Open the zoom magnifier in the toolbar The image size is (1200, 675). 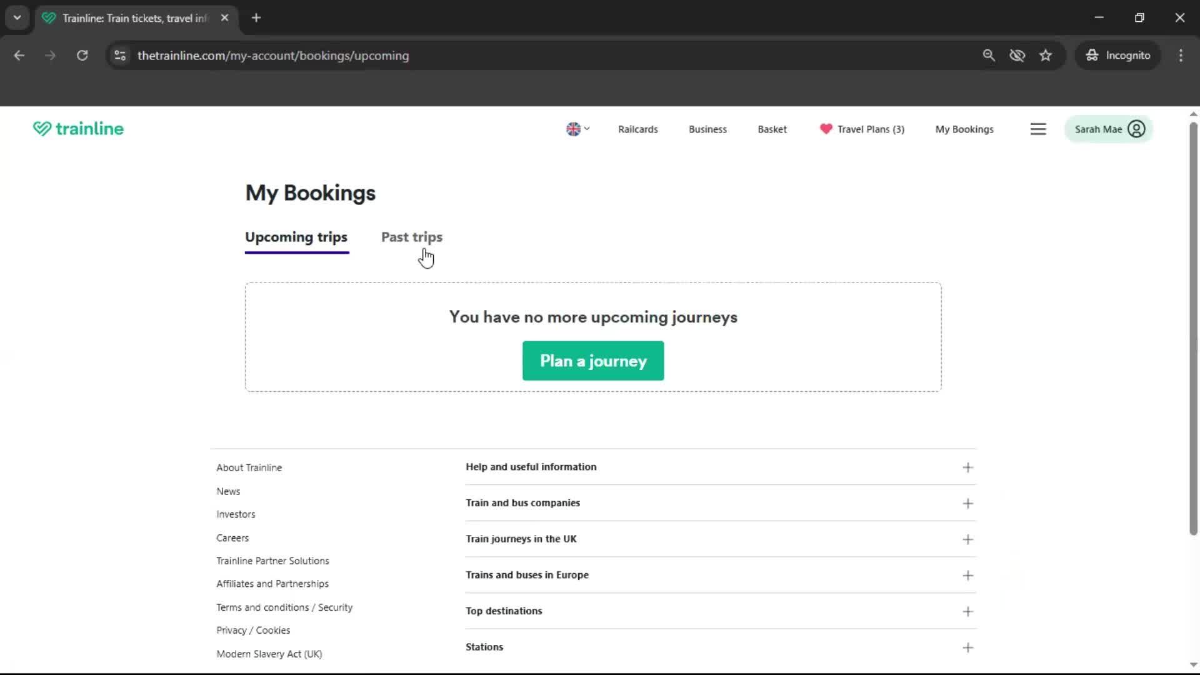click(x=989, y=55)
